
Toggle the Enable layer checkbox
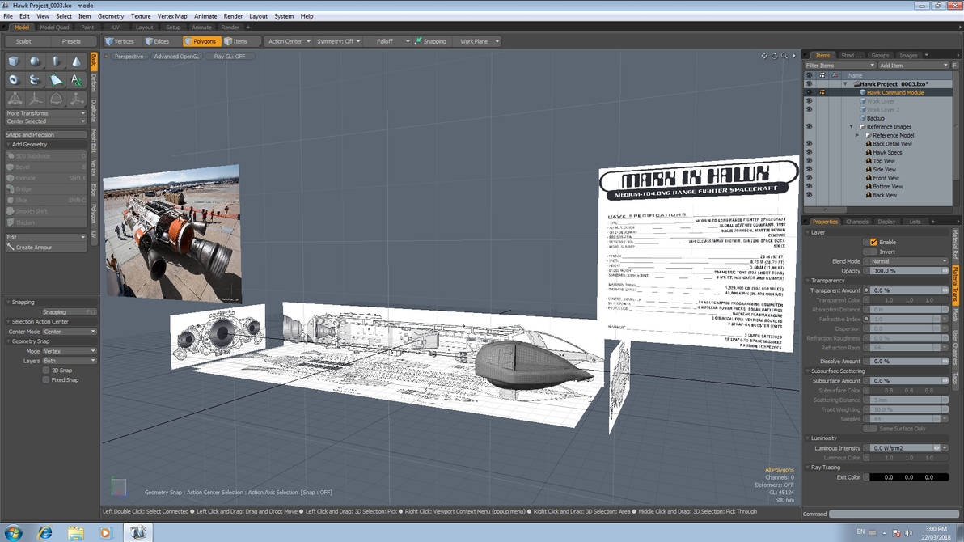click(873, 243)
